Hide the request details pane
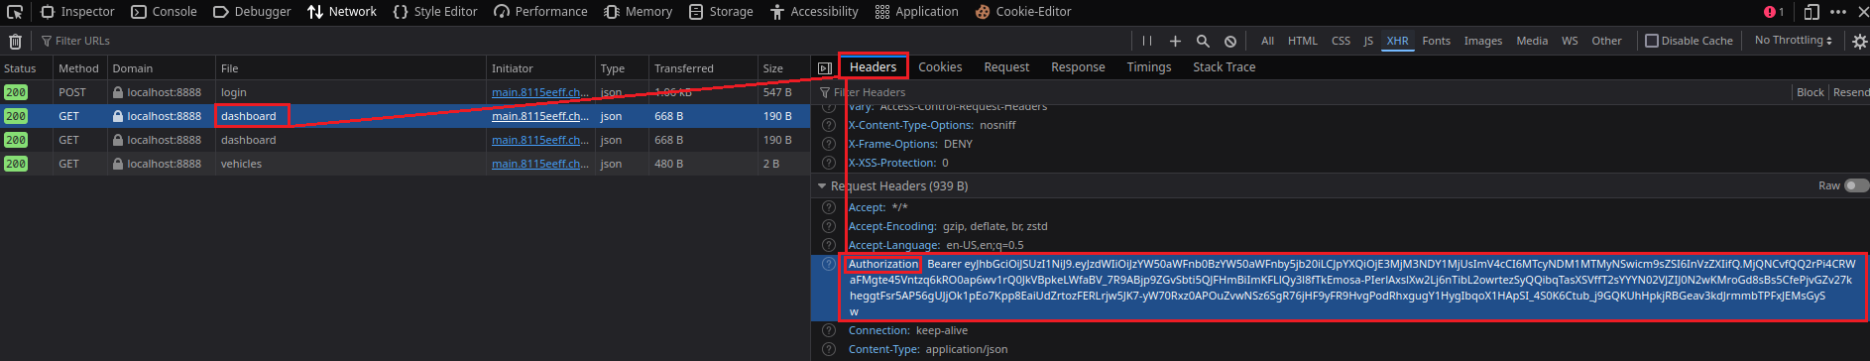1870x361 pixels. click(824, 67)
